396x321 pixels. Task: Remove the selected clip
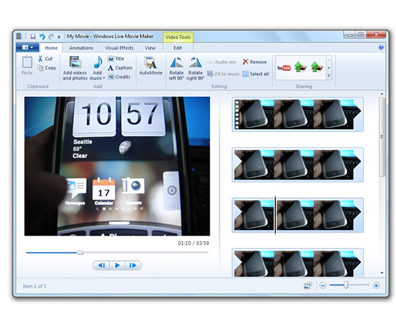point(255,62)
